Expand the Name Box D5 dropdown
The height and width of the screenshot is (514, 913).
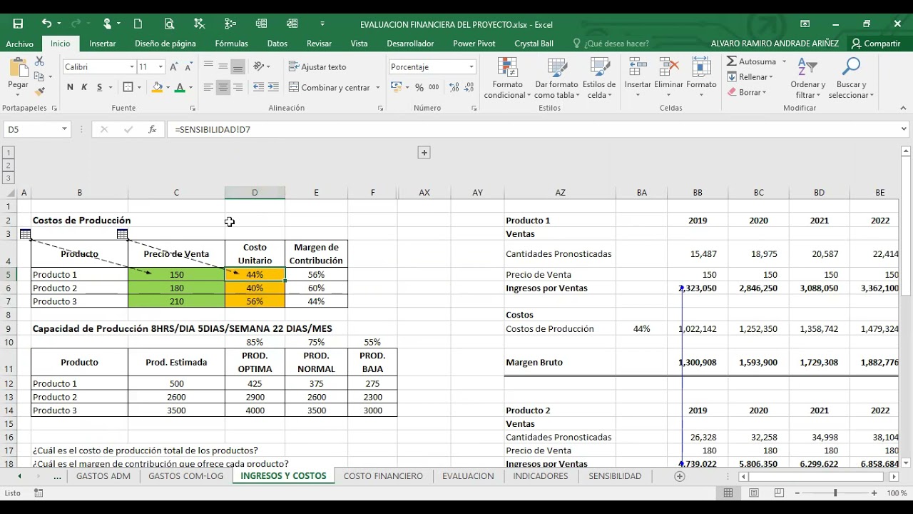[x=64, y=129]
